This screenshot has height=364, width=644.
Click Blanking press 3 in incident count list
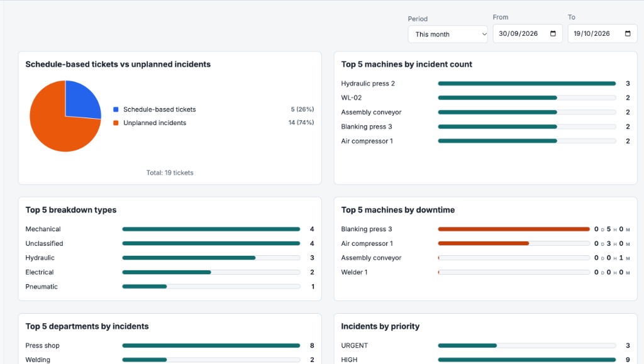(367, 126)
